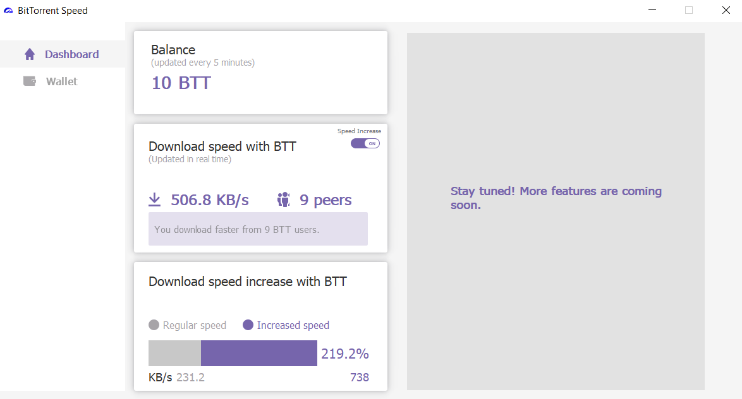This screenshot has height=399, width=742.
Task: Click the gray regular speed bar segment
Action: (x=174, y=353)
